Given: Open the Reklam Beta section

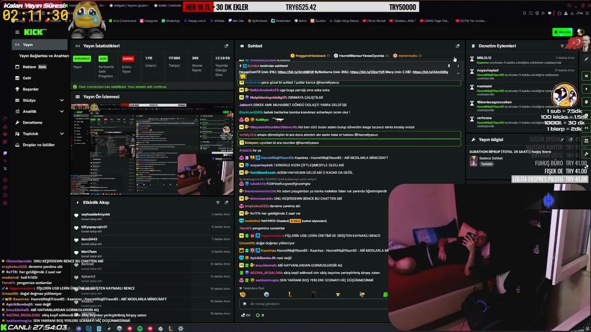Looking at the screenshot, I should click(40, 67).
